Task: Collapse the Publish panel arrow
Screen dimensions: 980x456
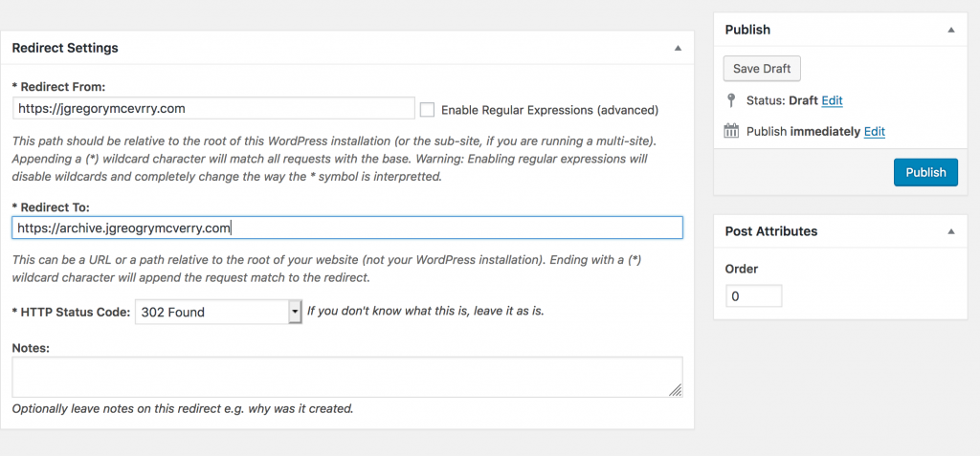Action: coord(950,30)
